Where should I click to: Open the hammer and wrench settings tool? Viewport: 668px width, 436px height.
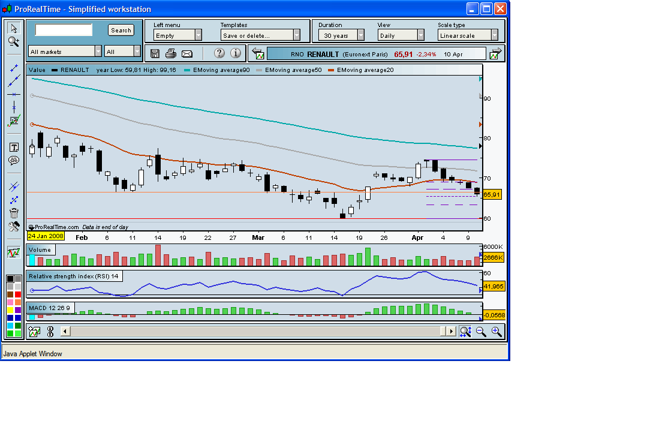[14, 226]
